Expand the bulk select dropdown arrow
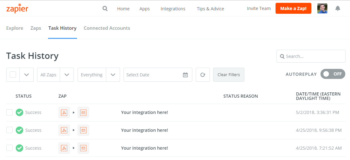Image resolution: width=350 pixels, height=160 pixels. tap(27, 75)
